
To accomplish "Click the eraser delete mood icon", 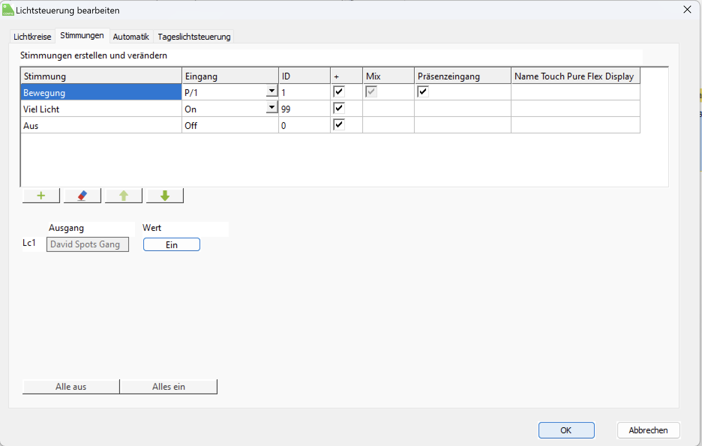I will point(82,196).
